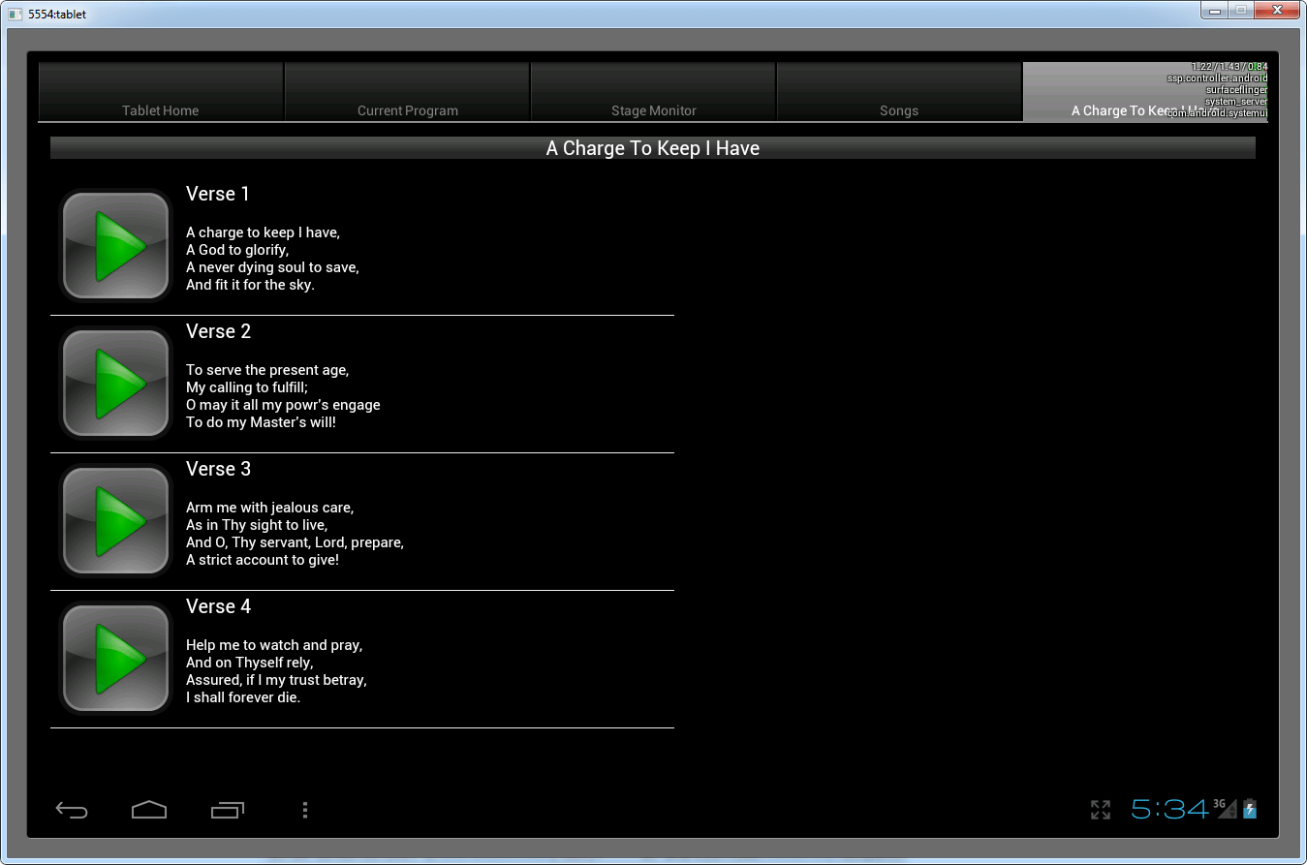
Task: Click the emulator window icon beside 5554:tablet
Action: tap(16, 14)
